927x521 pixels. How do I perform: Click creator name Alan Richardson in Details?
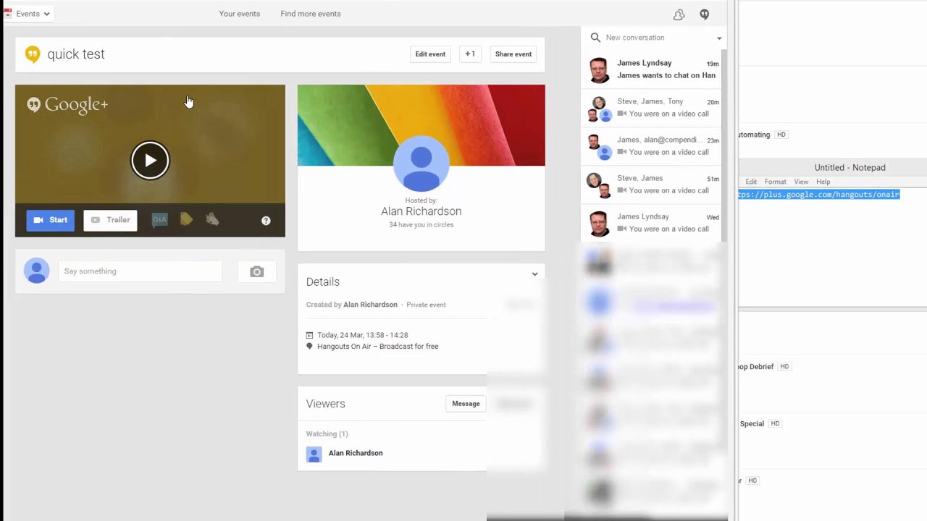point(370,305)
